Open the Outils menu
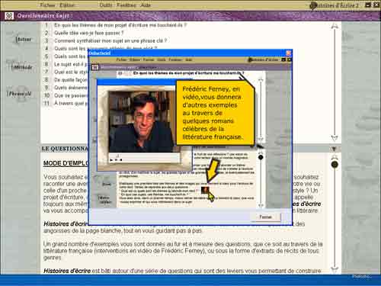 (106, 5)
